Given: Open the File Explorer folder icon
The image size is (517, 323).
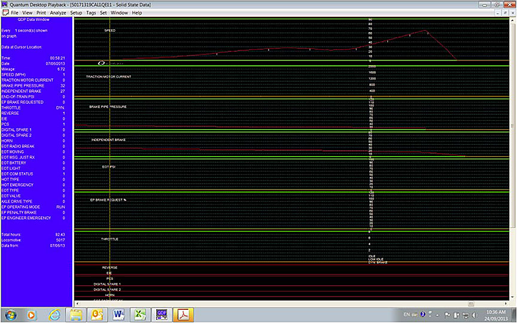Looking at the screenshot, I should click(76, 314).
